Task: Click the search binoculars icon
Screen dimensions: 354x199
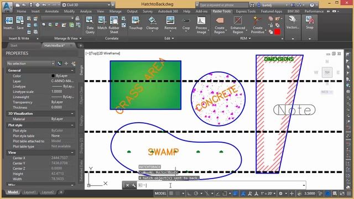Action: [x=252, y=5]
